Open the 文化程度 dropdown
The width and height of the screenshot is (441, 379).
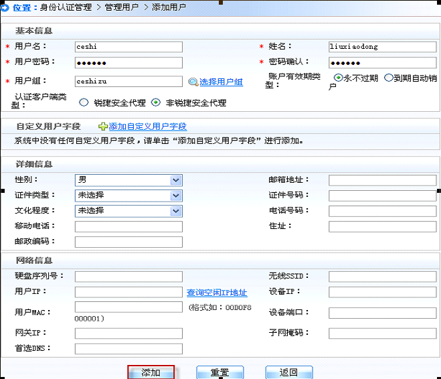click(x=176, y=211)
